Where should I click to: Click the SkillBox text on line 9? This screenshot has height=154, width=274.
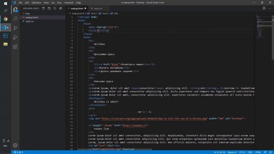(x=99, y=44)
